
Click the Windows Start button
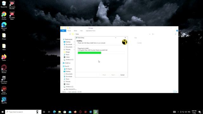click(3, 112)
